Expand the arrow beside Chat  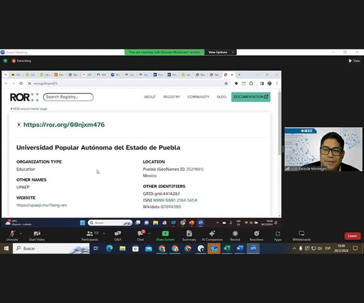tap(149, 233)
